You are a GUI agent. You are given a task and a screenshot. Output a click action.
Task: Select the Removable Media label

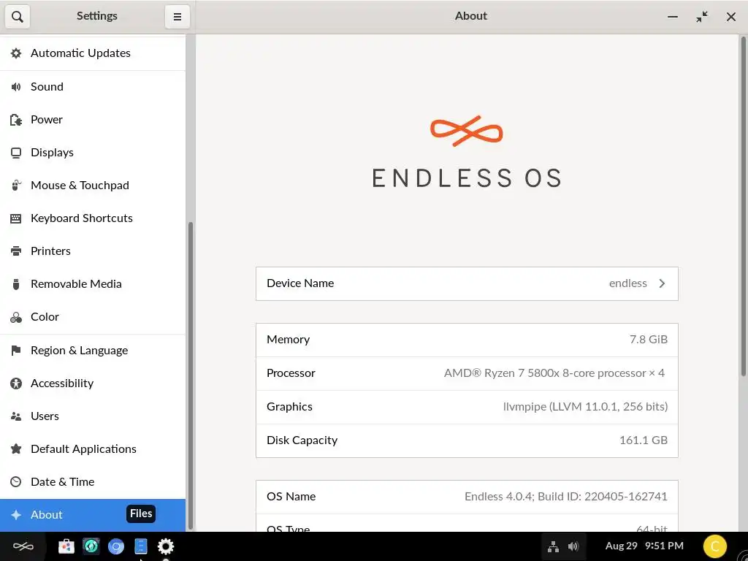(76, 284)
